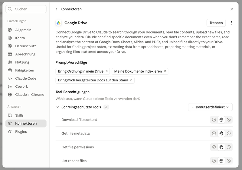
Task: Click the Skills scroll icon
Action: pyautogui.click(x=10, y=115)
